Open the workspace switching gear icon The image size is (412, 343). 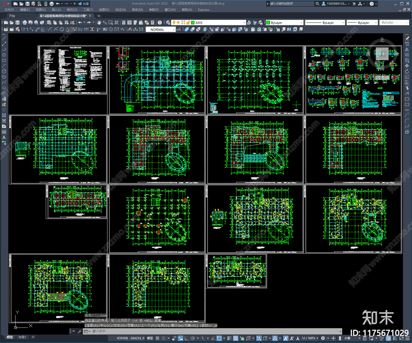[x=323, y=338]
